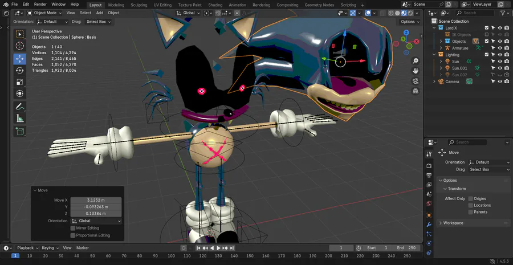Viewport: 513px width, 265px height.
Task: Click the Move X value field
Action: tap(96, 200)
